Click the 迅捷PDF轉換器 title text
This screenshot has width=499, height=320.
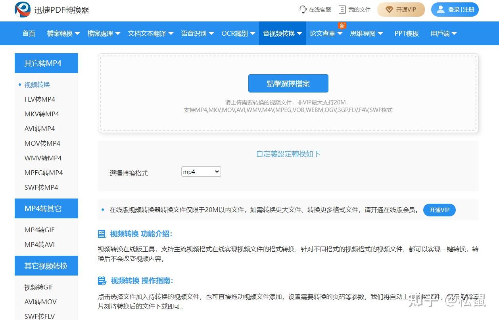point(61,10)
